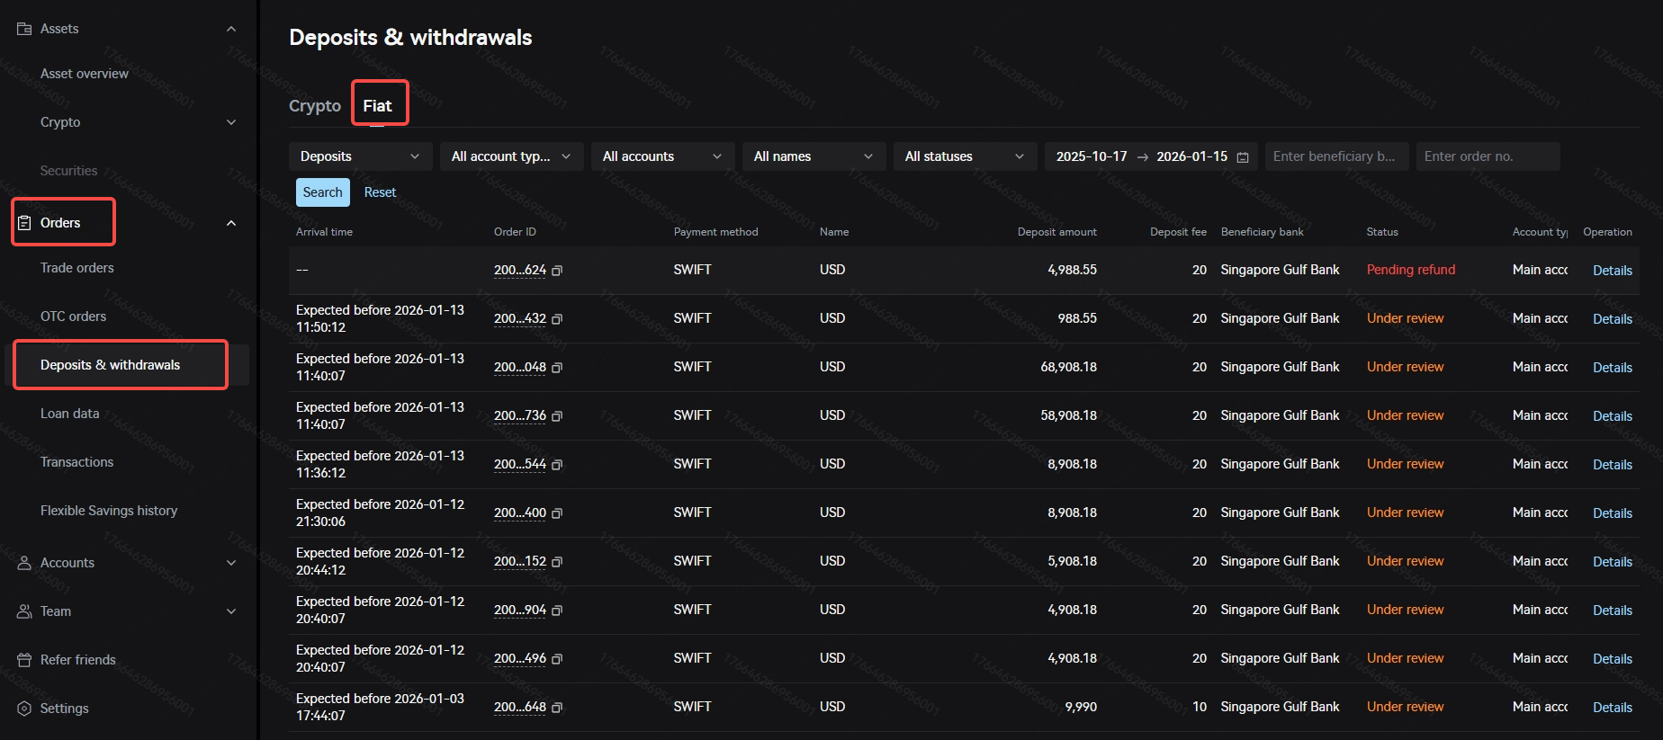Click copy icon beside order 200...048
The image size is (1663, 740).
(557, 368)
